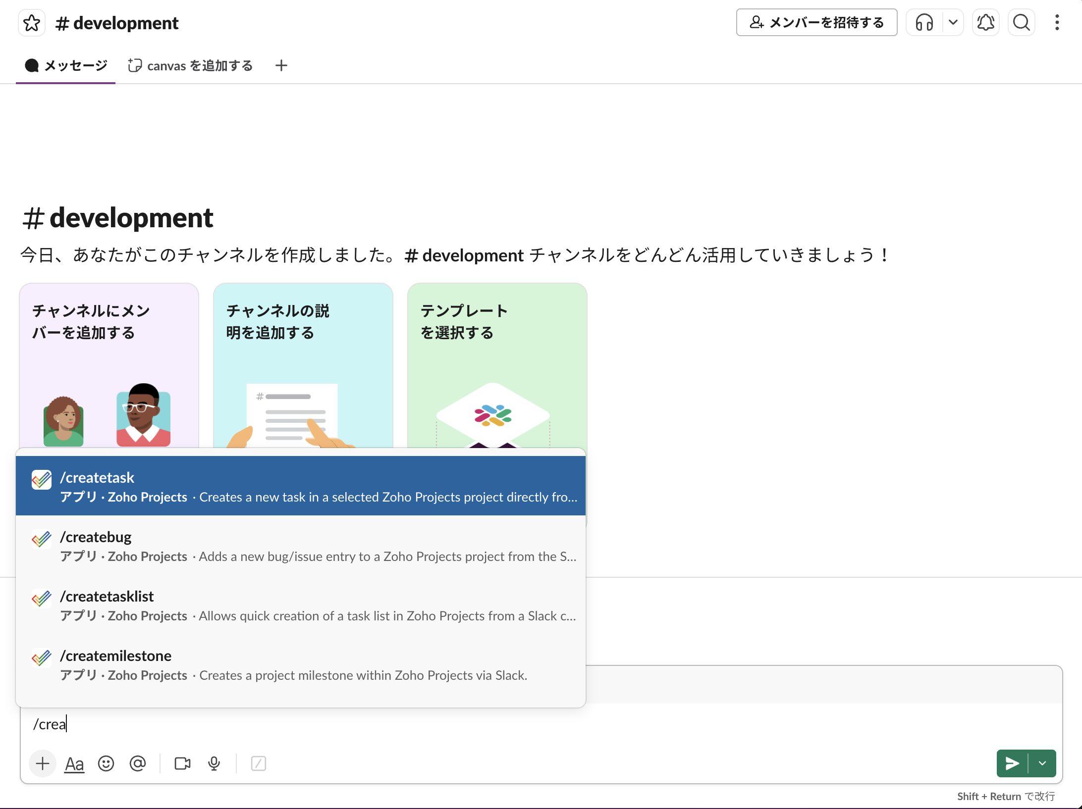Open チャンネルの説明を追加する card

(x=303, y=365)
